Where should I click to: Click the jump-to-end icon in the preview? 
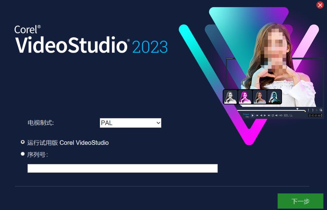269,115
